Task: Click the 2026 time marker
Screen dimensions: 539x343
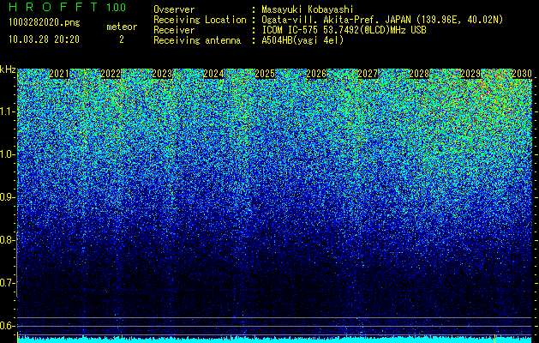Action: (x=316, y=74)
